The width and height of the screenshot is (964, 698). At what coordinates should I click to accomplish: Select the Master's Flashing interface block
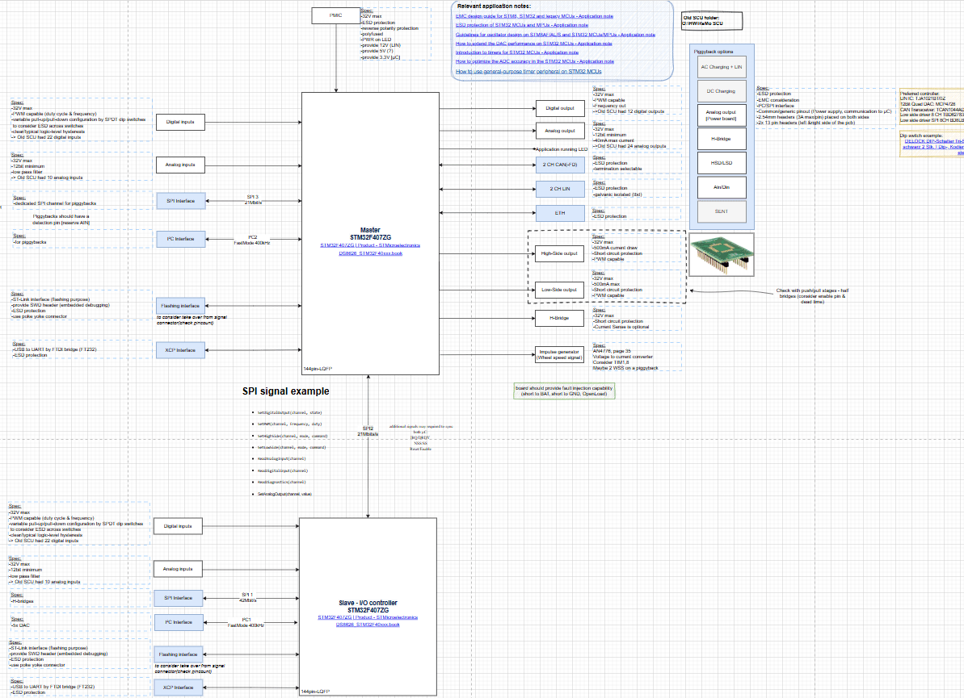(180, 306)
